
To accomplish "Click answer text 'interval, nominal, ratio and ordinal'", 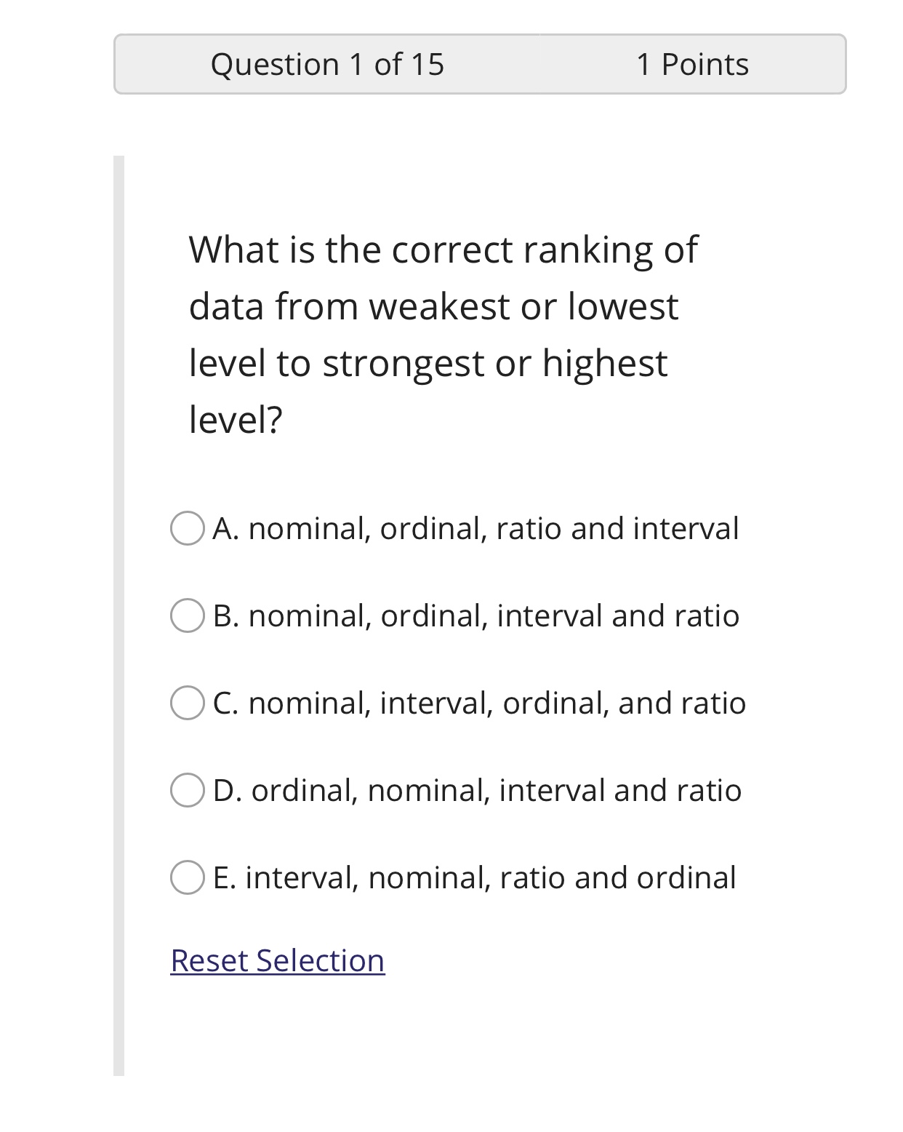I will pos(490,877).
